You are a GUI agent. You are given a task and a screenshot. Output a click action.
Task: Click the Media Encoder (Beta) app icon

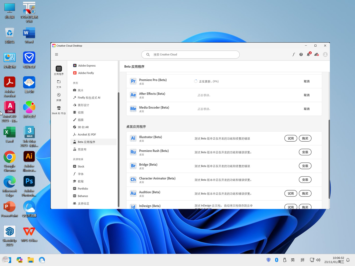point(133,109)
